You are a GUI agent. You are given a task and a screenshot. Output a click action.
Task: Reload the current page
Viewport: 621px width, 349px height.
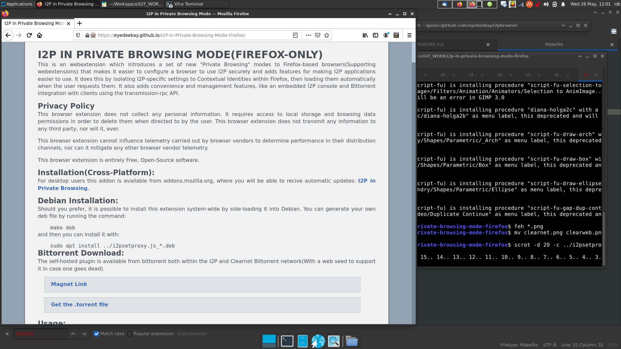[29, 35]
